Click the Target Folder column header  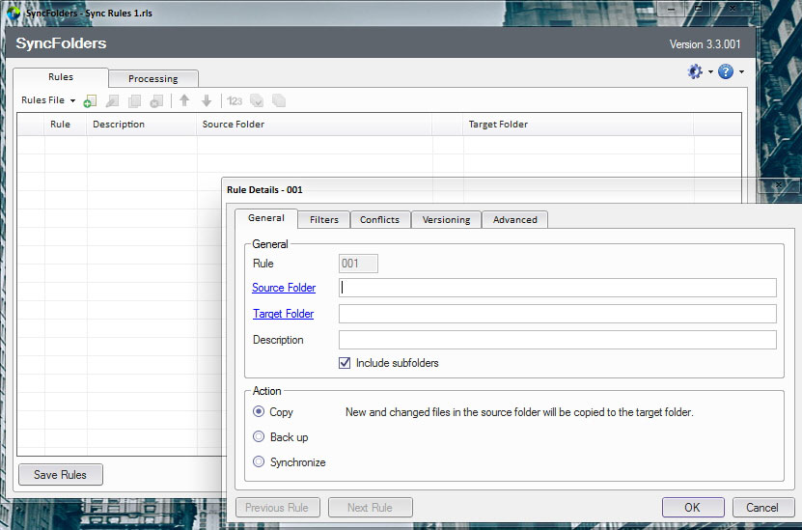click(578, 125)
